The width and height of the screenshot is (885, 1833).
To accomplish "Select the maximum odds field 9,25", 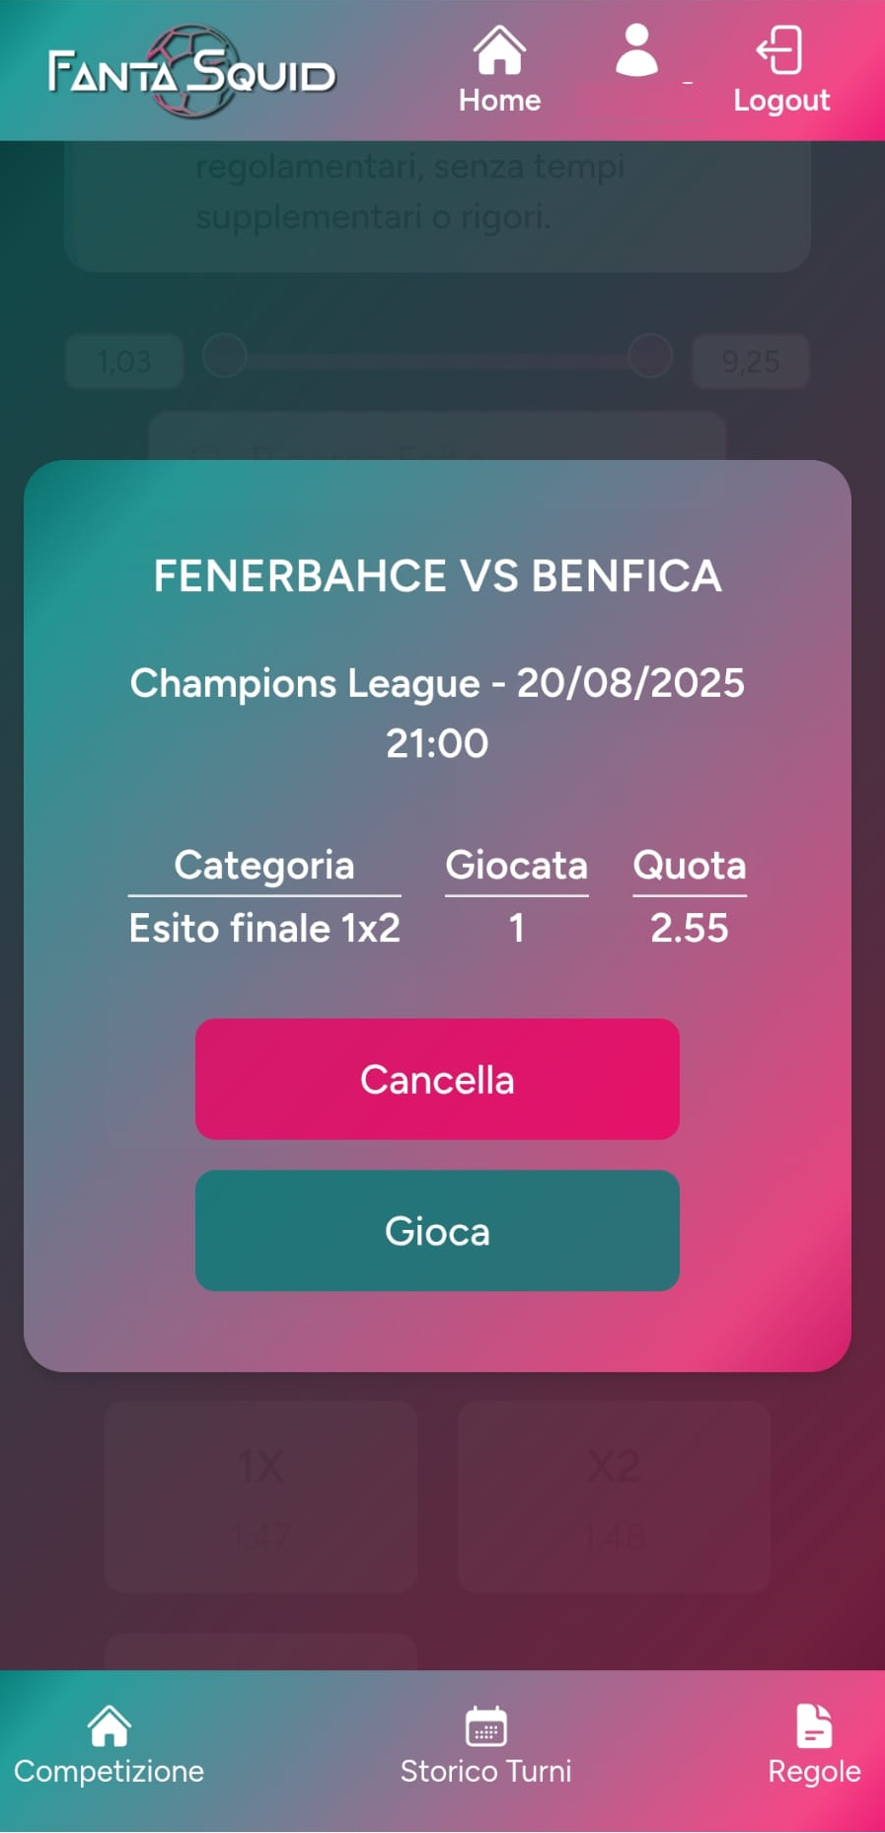I will point(750,362).
